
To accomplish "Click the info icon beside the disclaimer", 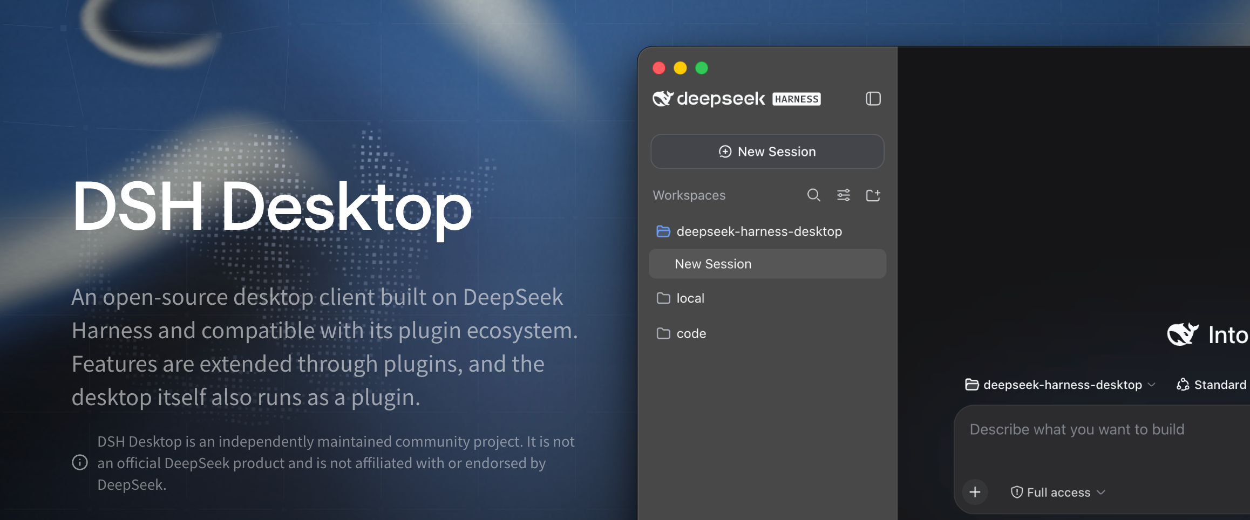I will point(80,462).
